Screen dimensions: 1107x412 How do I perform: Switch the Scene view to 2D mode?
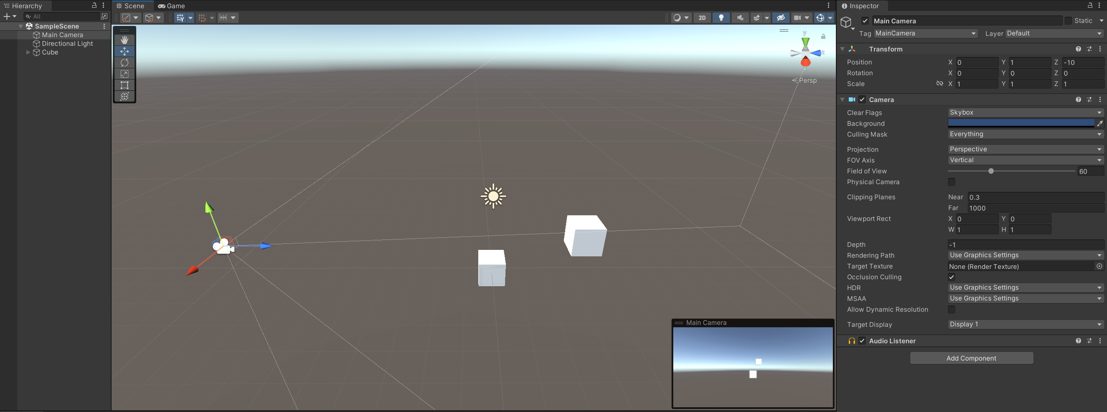[x=701, y=18]
